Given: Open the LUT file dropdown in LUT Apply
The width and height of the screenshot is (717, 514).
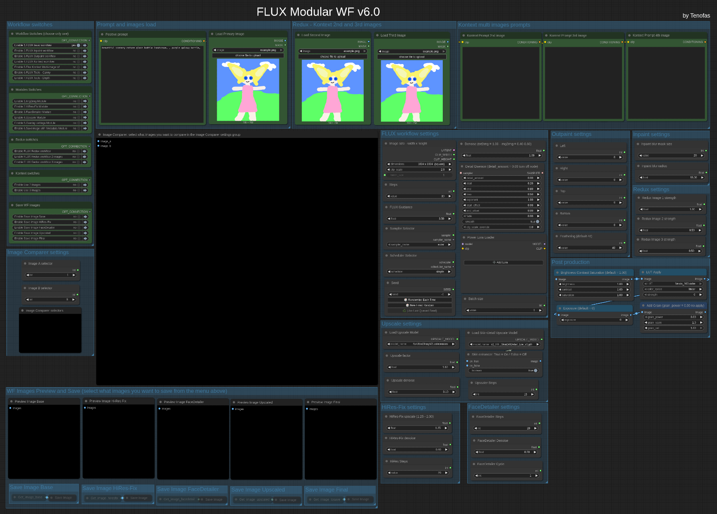Looking at the screenshot, I should click(x=674, y=284).
